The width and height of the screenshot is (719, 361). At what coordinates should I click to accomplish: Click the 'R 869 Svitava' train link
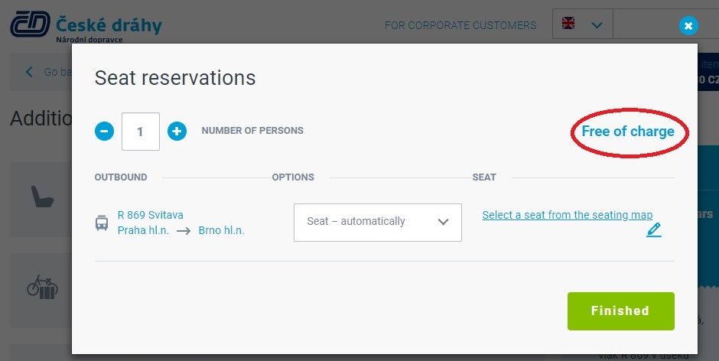click(151, 215)
